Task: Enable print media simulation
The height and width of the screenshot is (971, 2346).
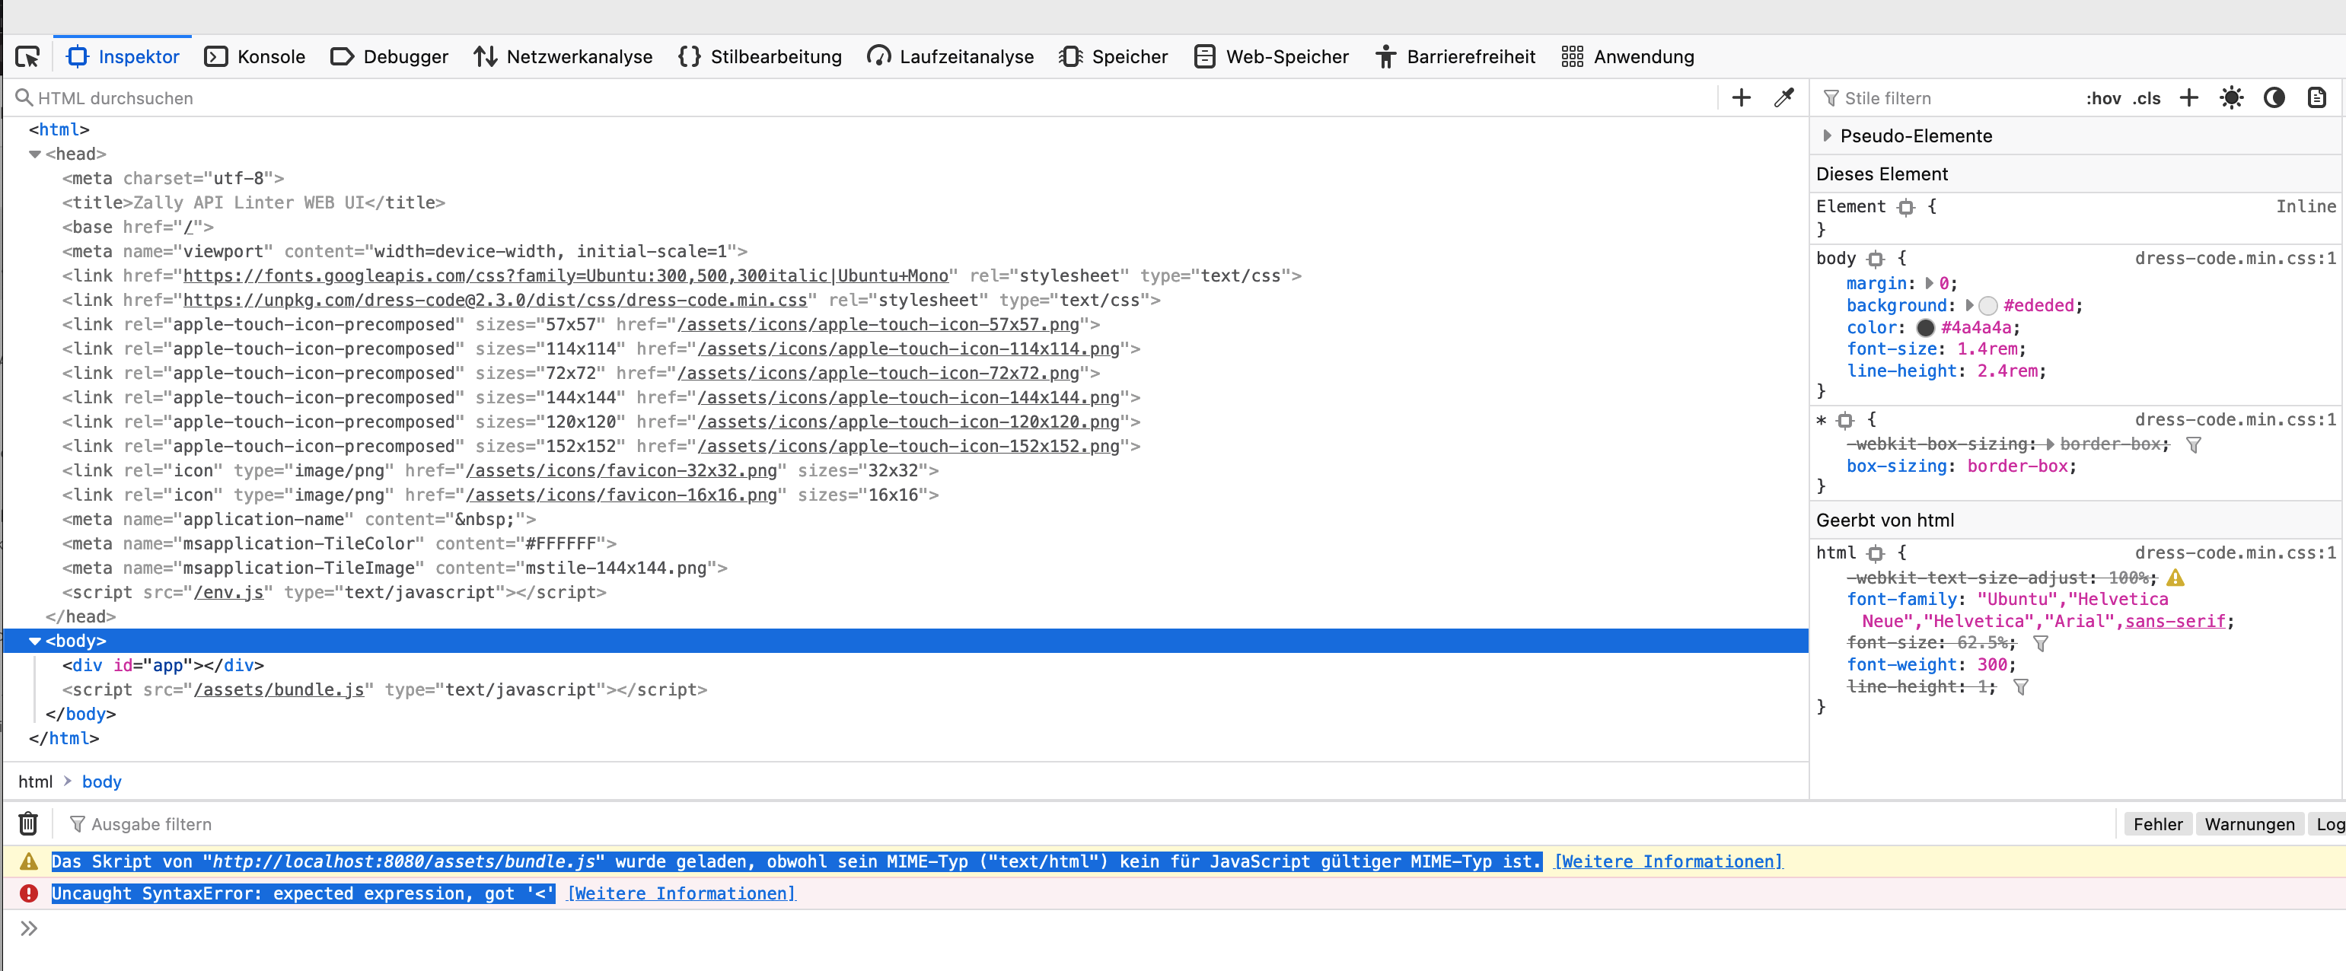Action: [2316, 97]
